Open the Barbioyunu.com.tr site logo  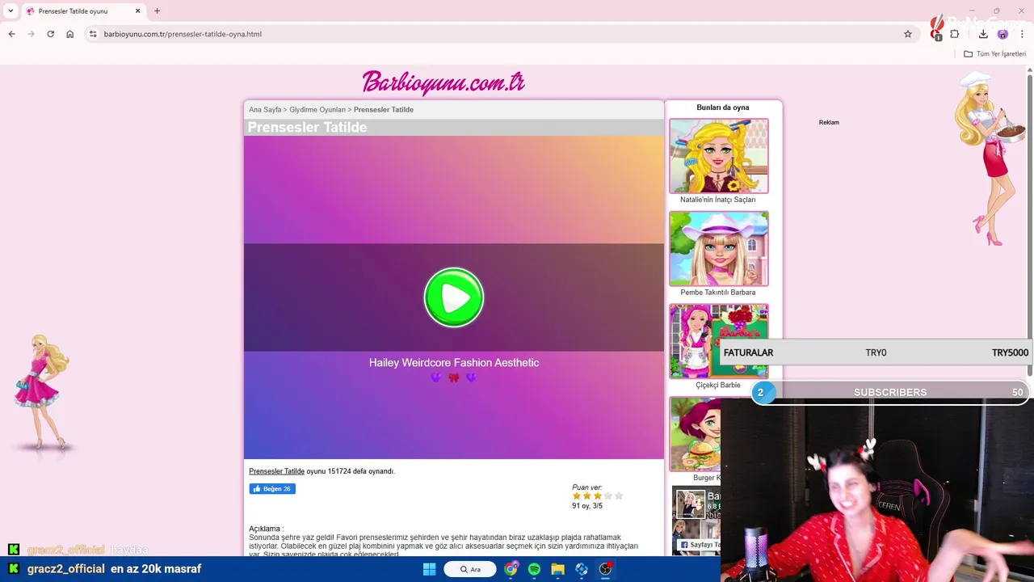tap(443, 82)
